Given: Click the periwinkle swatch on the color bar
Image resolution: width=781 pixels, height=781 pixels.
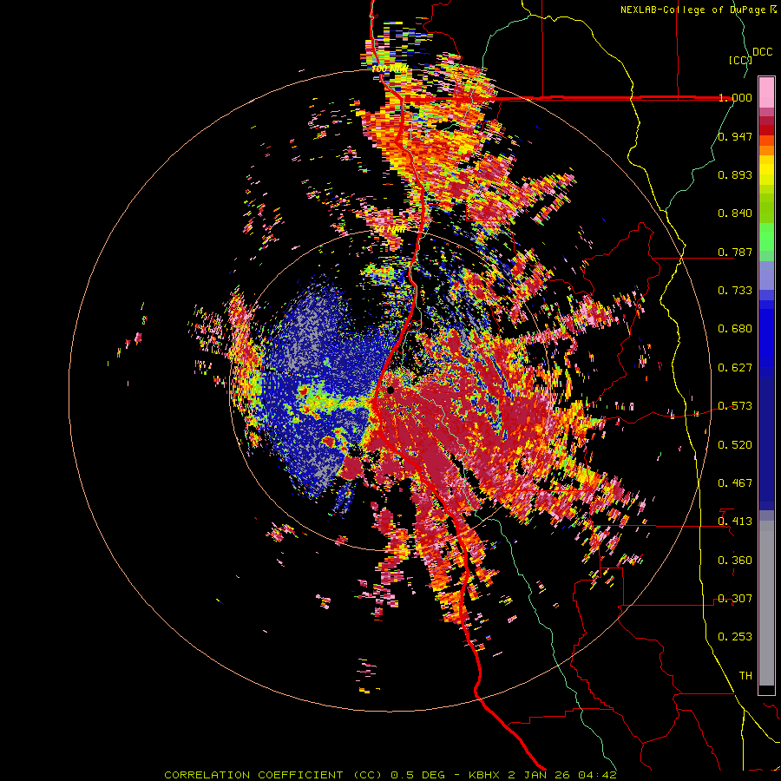Looking at the screenshot, I should coord(766,275).
